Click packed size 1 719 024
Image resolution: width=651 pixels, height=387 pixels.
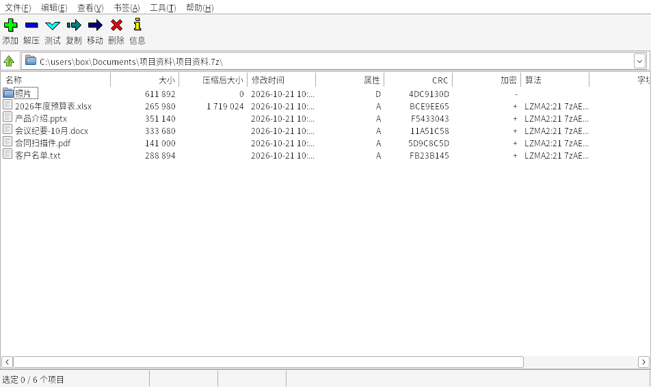tap(225, 106)
